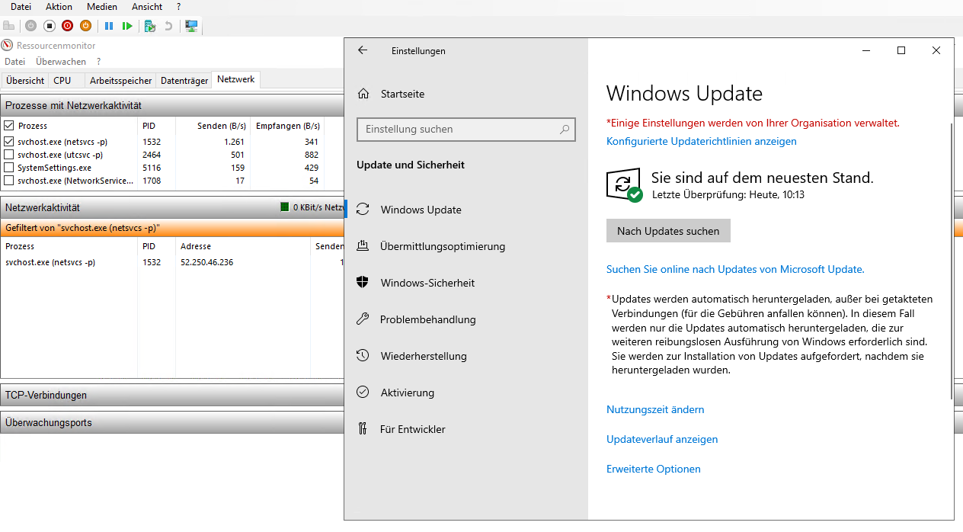Screen dimensions: 963x532
Task: Click the grey revert arrow icon
Action: point(168,26)
